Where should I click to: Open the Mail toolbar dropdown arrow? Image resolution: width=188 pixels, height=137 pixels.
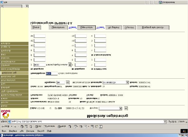pyautogui.click(x=77, y=126)
